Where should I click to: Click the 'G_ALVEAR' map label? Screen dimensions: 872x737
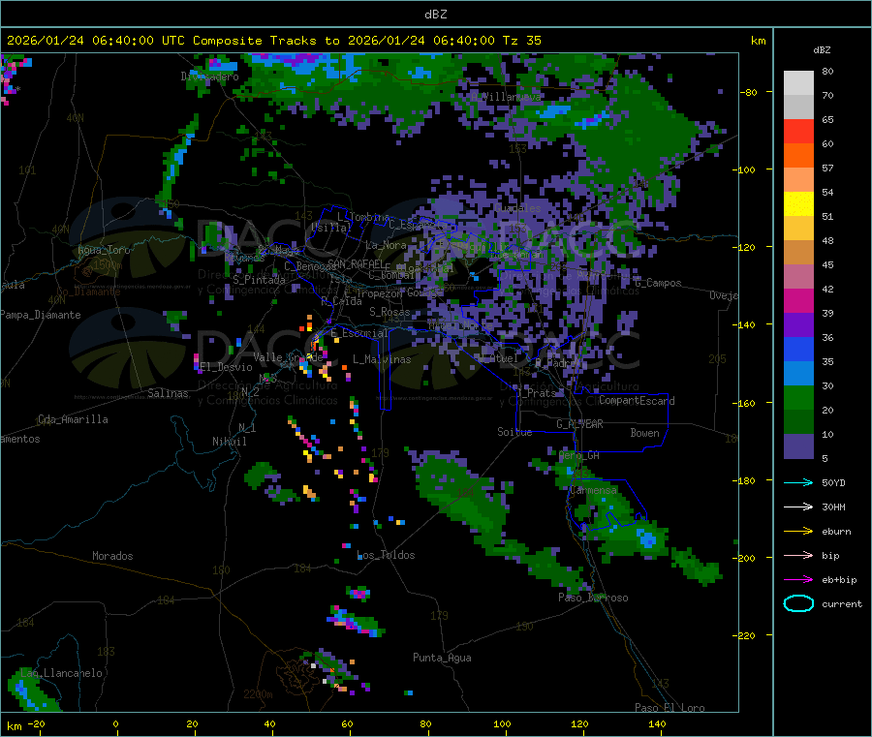(579, 424)
